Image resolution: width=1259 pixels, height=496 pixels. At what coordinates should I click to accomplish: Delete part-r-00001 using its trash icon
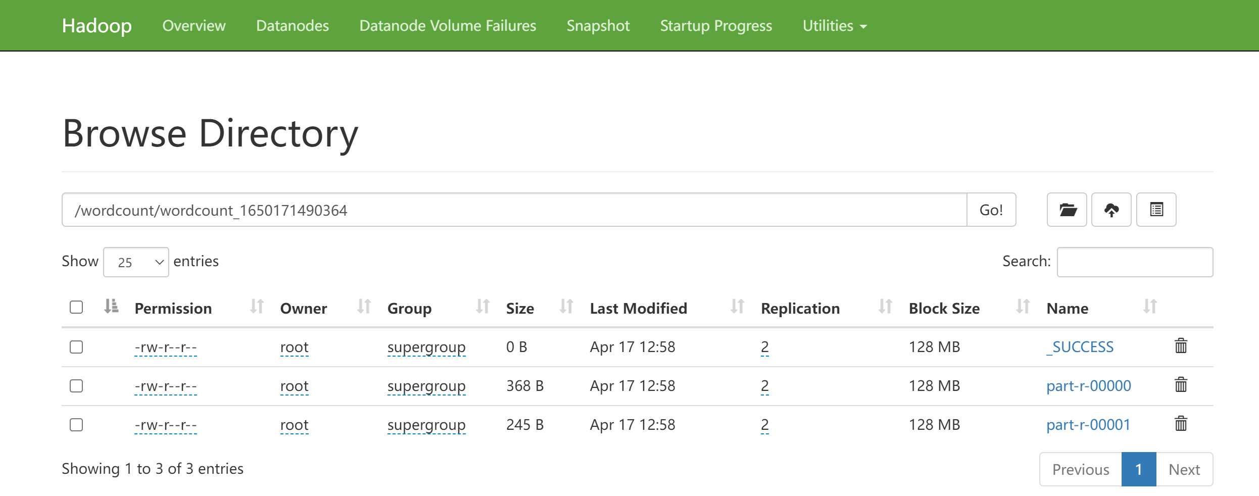pyautogui.click(x=1181, y=424)
